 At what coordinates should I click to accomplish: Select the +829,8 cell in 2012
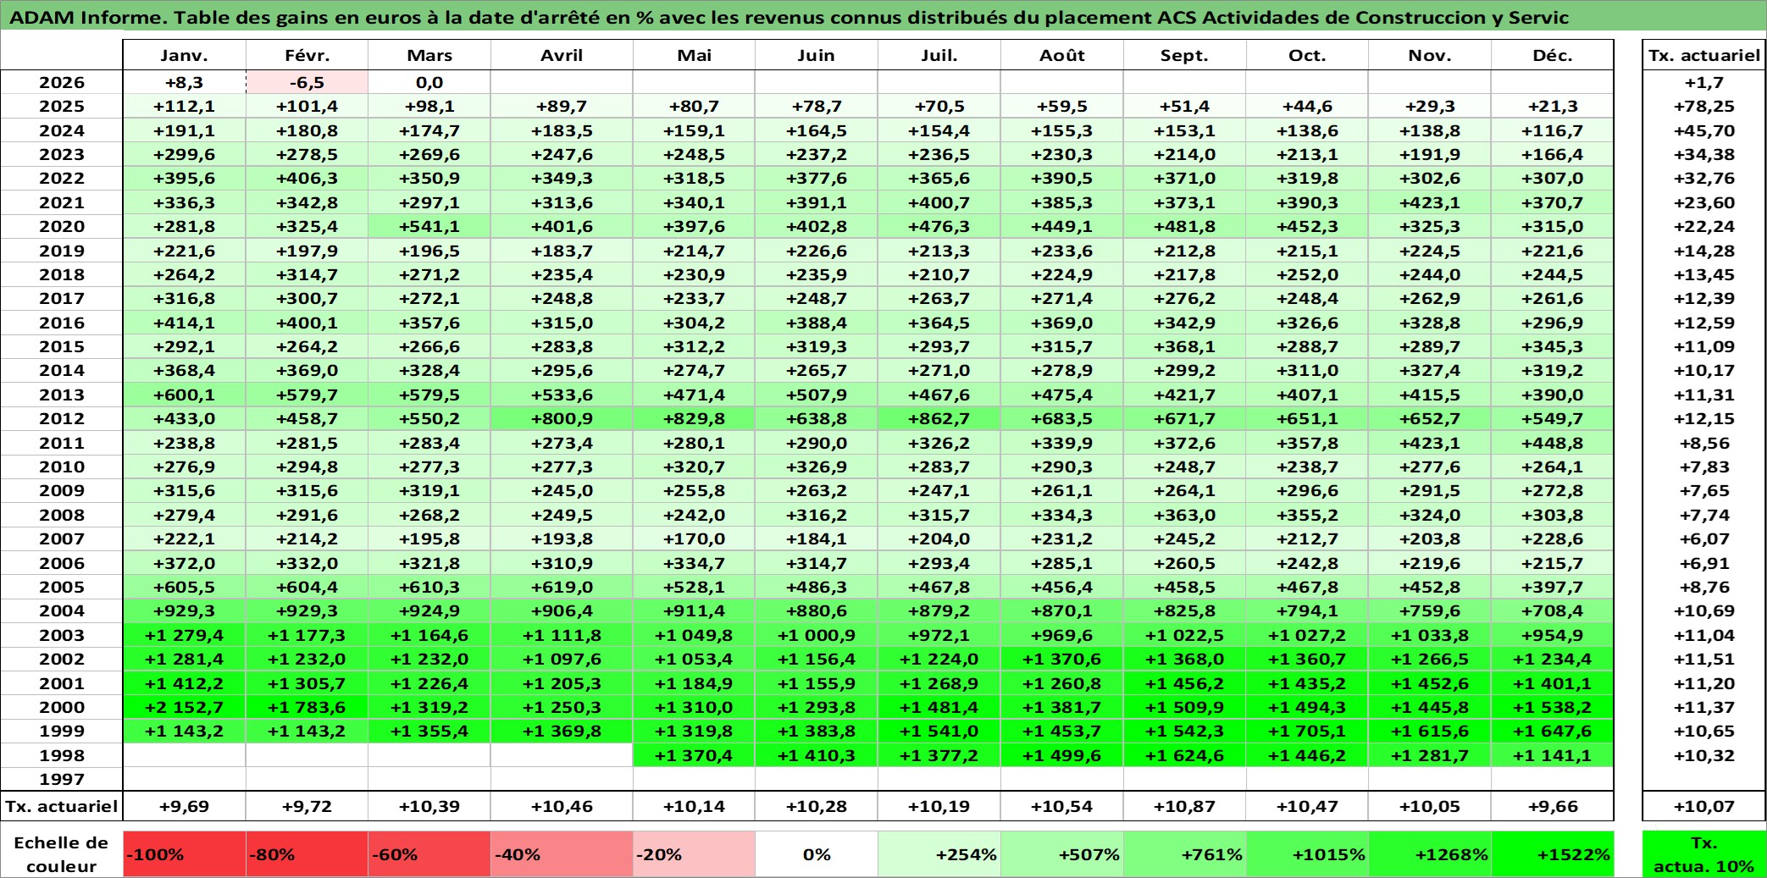pos(694,418)
